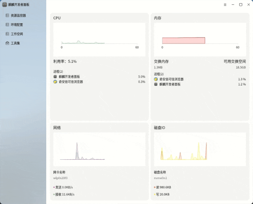The height and width of the screenshot is (204, 253).
Task: Click 奇安信可信浏览器 icon in CPU process list
Action: click(55, 82)
